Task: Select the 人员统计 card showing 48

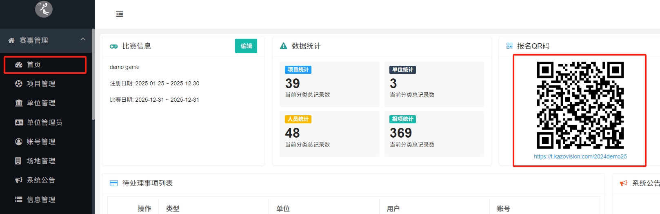Action: [329, 134]
